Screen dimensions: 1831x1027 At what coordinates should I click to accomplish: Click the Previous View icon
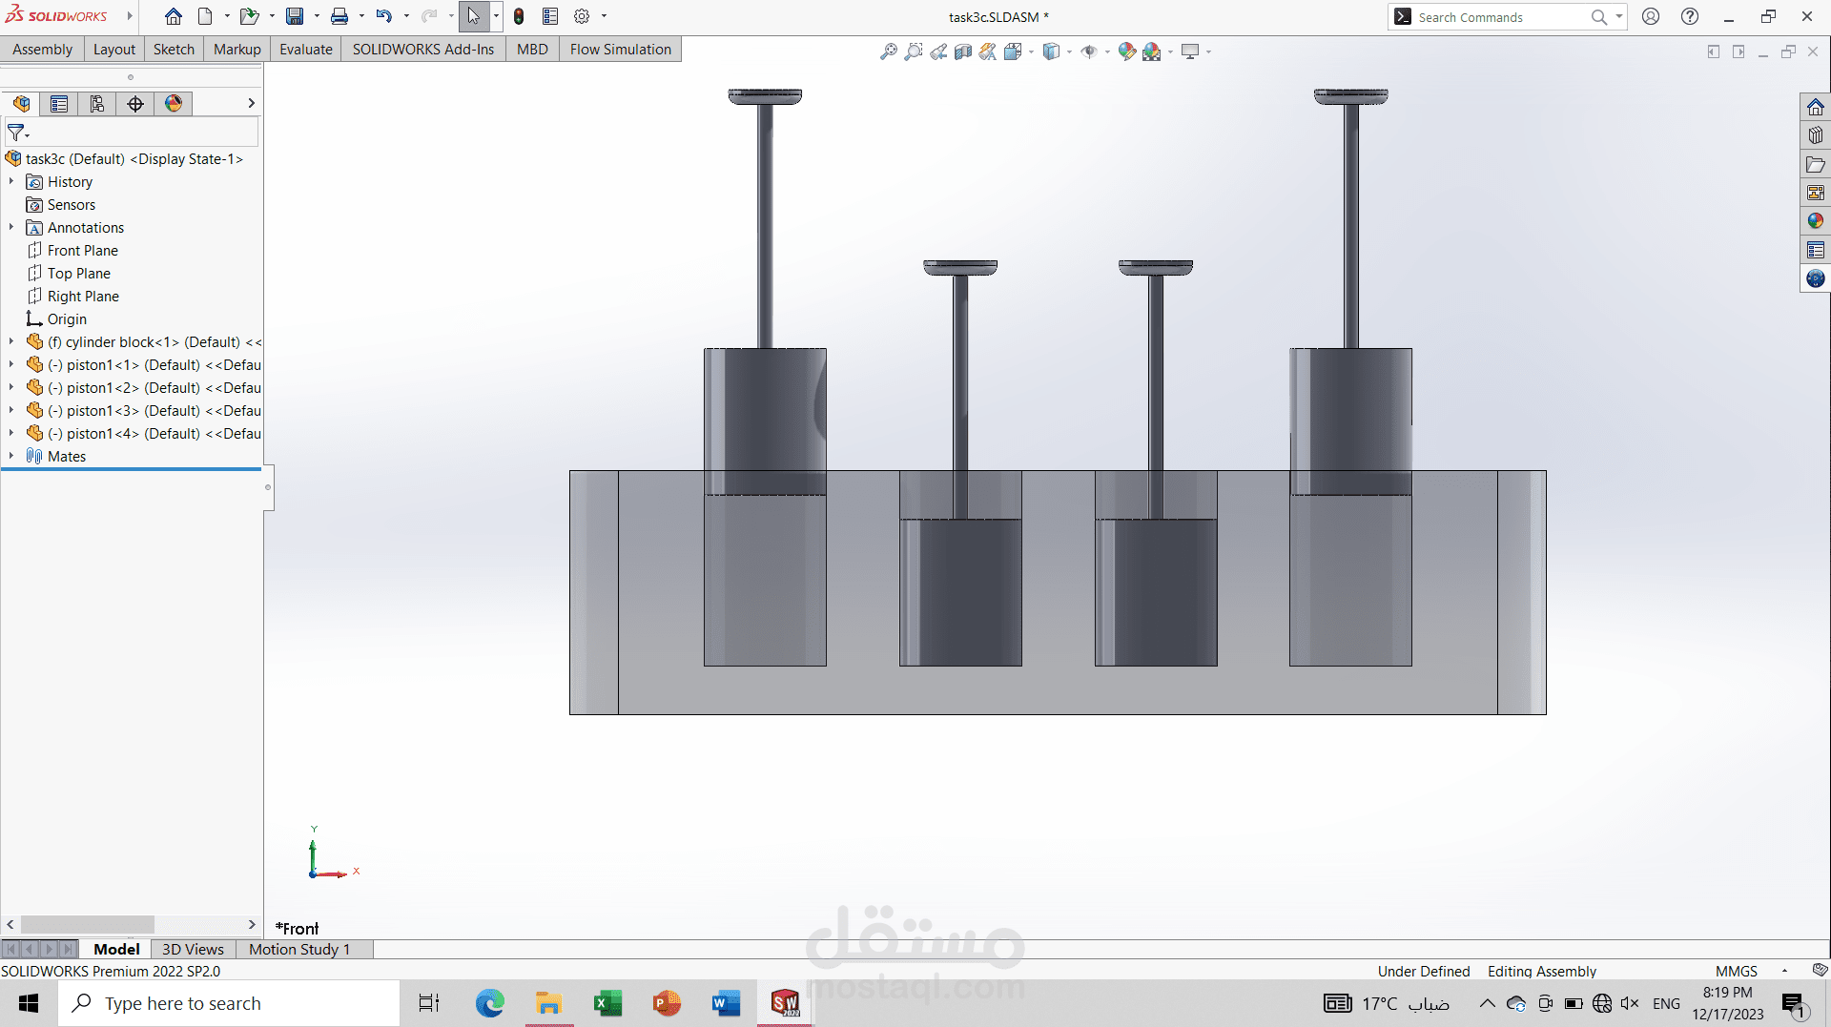coord(938,51)
